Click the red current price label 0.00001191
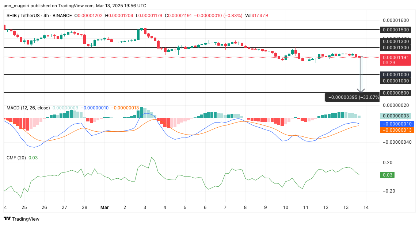 click(396, 57)
